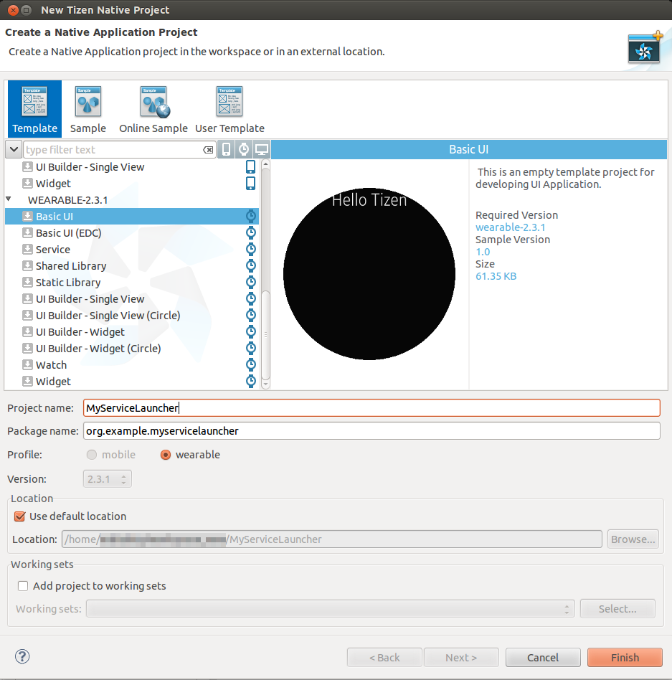Click into the Package name field
This screenshot has width=672, height=680.
point(372,431)
